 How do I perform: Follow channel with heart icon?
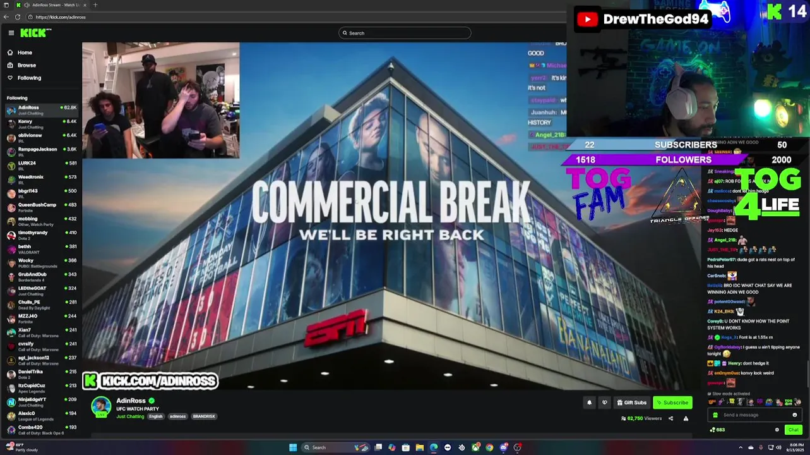[604, 403]
